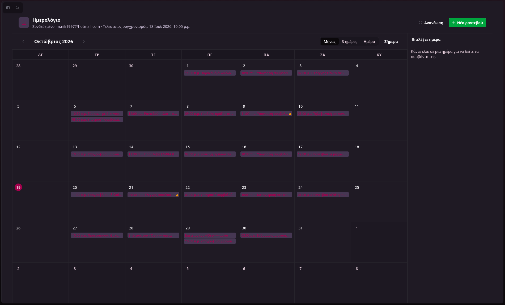Open the 12:00 μ.μ. Ραντεβού με μηχανι... event
Viewport: 505px width, 305px height.
tap(323, 154)
